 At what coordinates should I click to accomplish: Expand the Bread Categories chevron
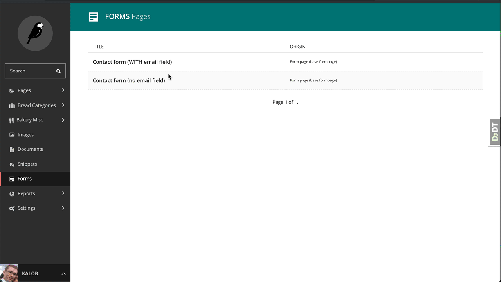[63, 105]
